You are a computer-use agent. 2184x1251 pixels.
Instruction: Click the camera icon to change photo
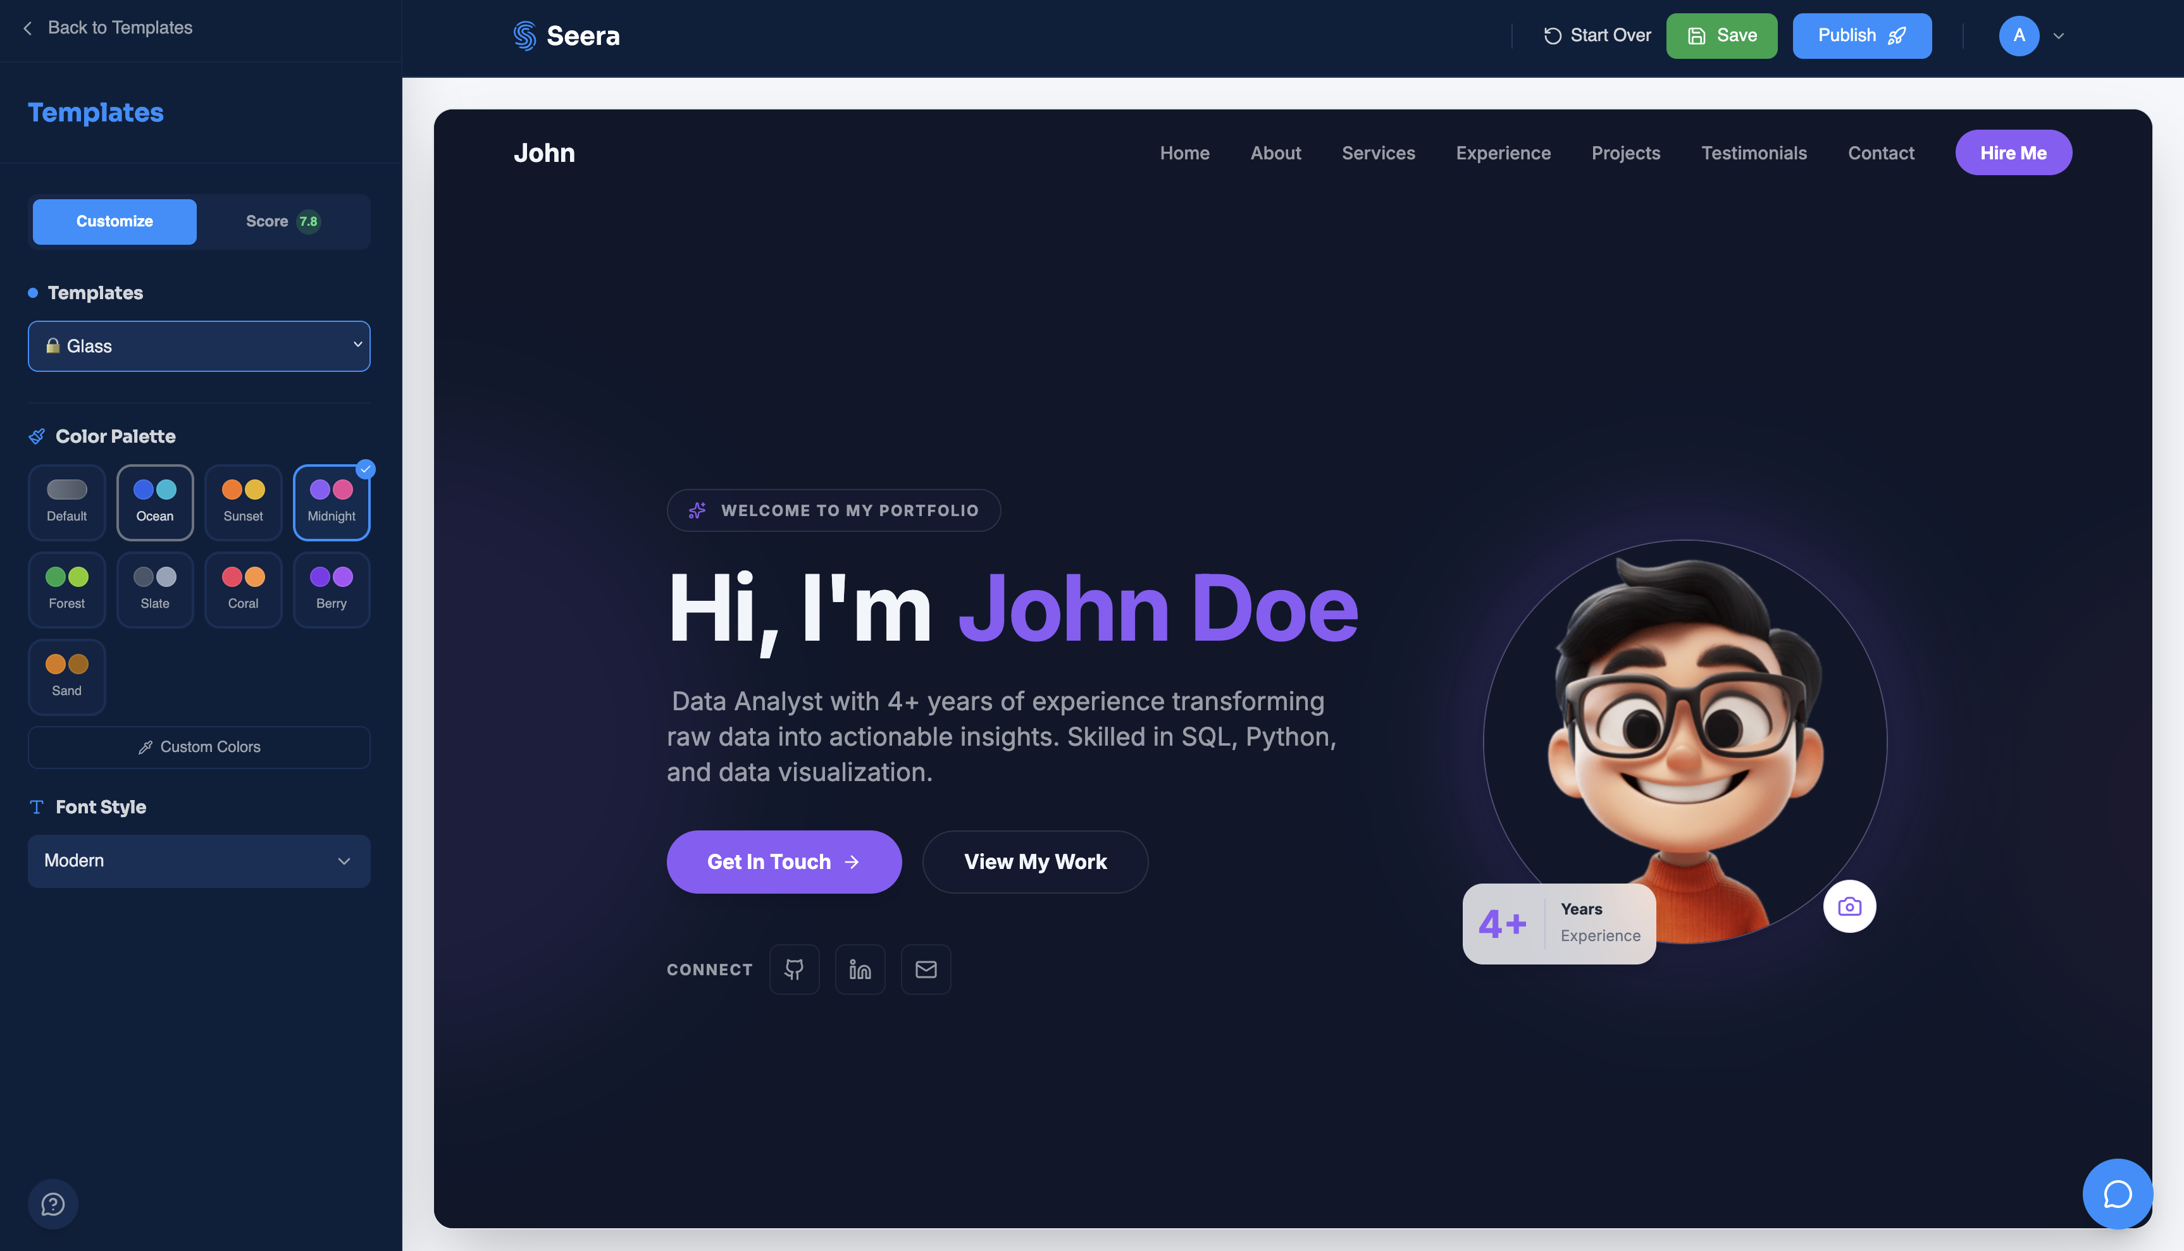pyautogui.click(x=1850, y=906)
